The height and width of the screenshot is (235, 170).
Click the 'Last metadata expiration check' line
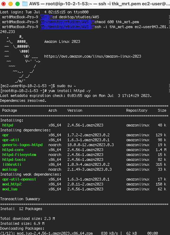coord(76,96)
